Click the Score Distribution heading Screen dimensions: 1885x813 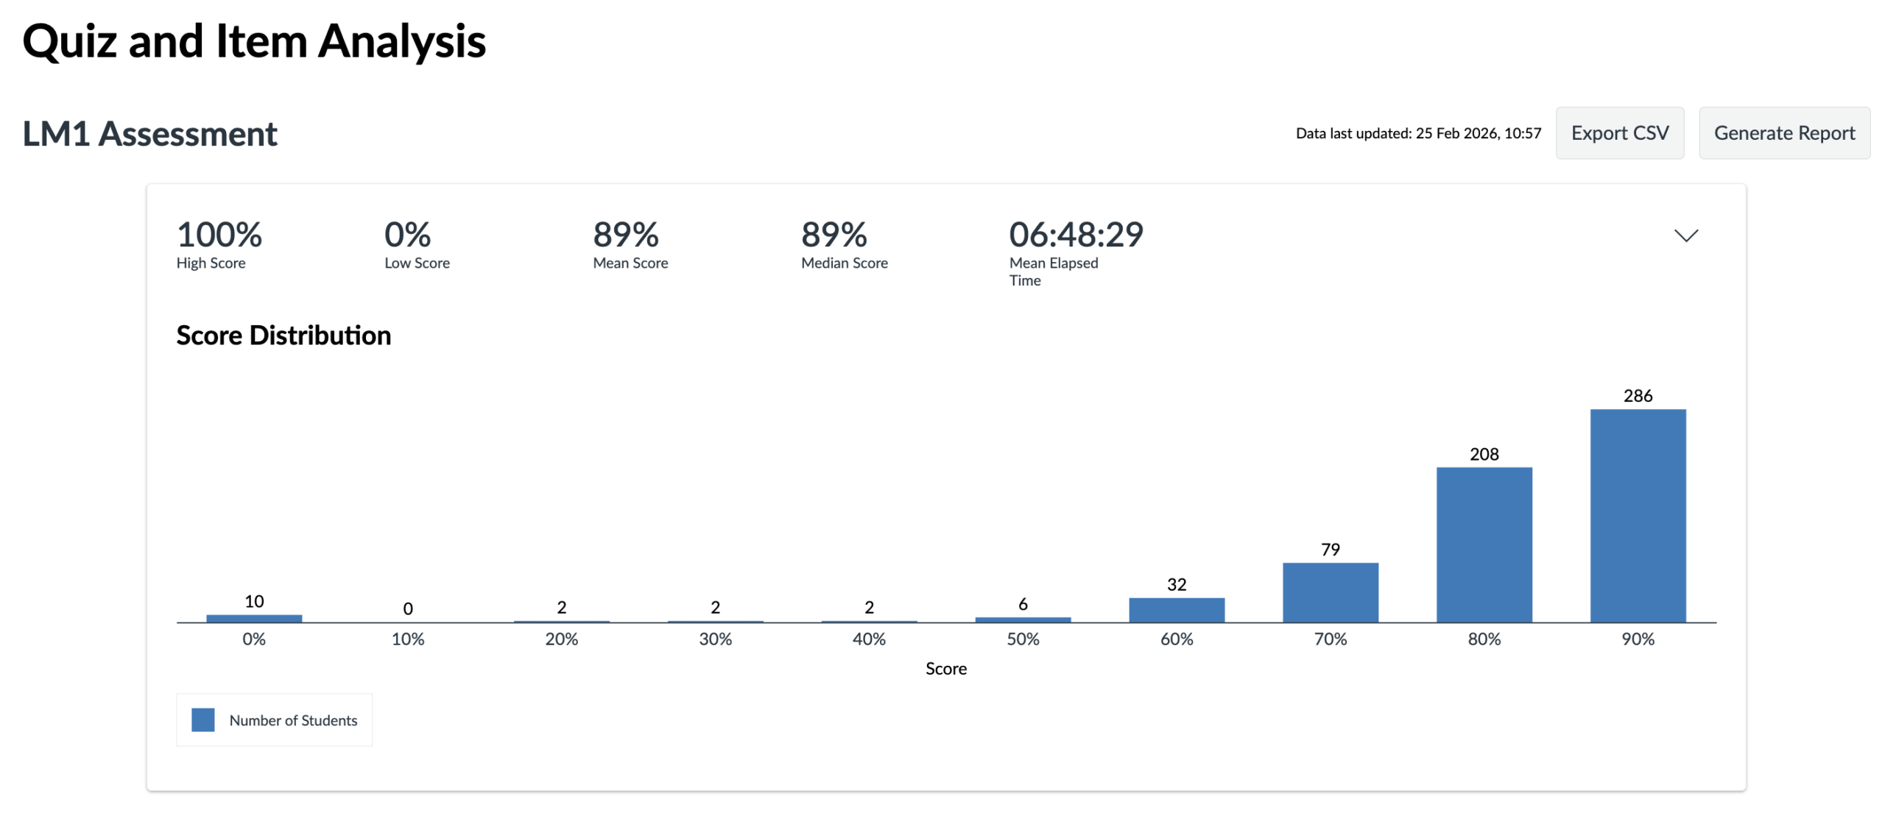(283, 336)
